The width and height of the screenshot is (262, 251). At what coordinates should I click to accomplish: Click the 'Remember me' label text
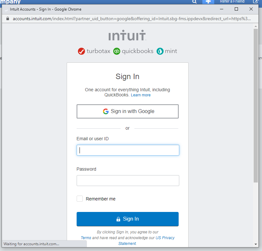coord(101,199)
